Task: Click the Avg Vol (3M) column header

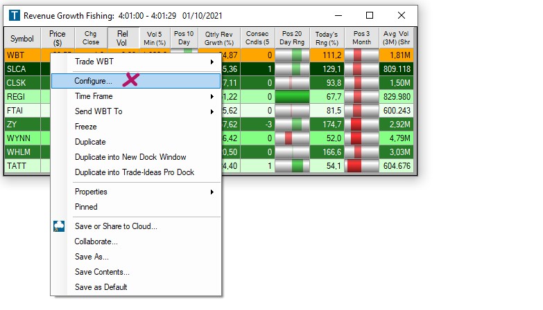Action: (398, 39)
